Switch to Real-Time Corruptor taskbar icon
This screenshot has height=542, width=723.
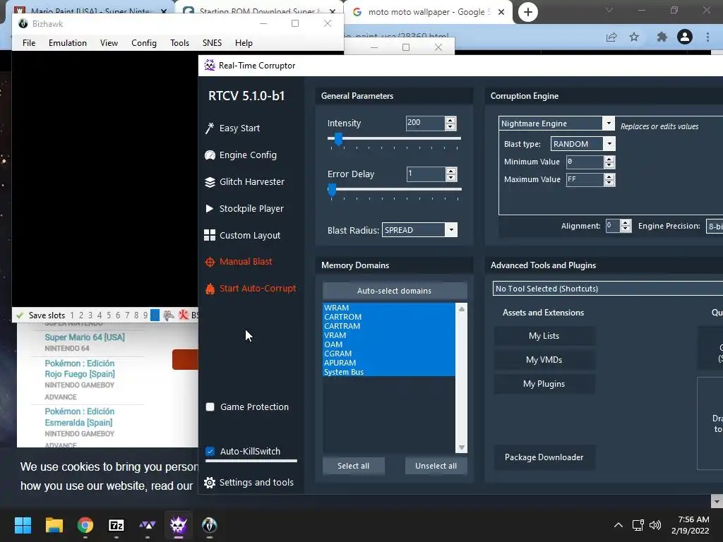pyautogui.click(x=179, y=525)
